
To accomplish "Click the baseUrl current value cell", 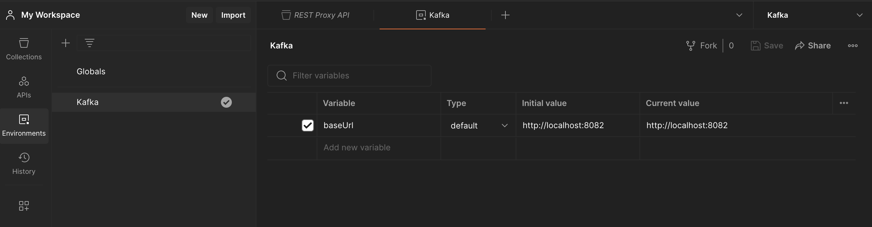I will 748,125.
